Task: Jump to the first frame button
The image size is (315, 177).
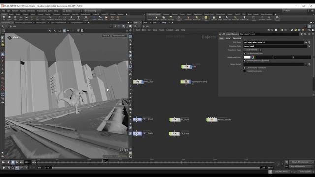Action: [x=4, y=162]
